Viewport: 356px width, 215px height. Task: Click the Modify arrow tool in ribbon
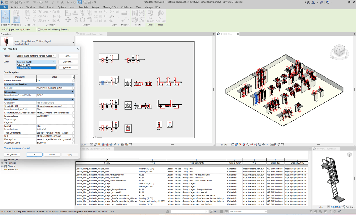[x=5, y=15]
